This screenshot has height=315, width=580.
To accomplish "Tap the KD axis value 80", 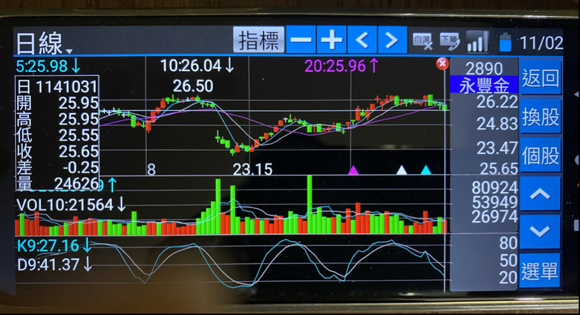I will 508,243.
